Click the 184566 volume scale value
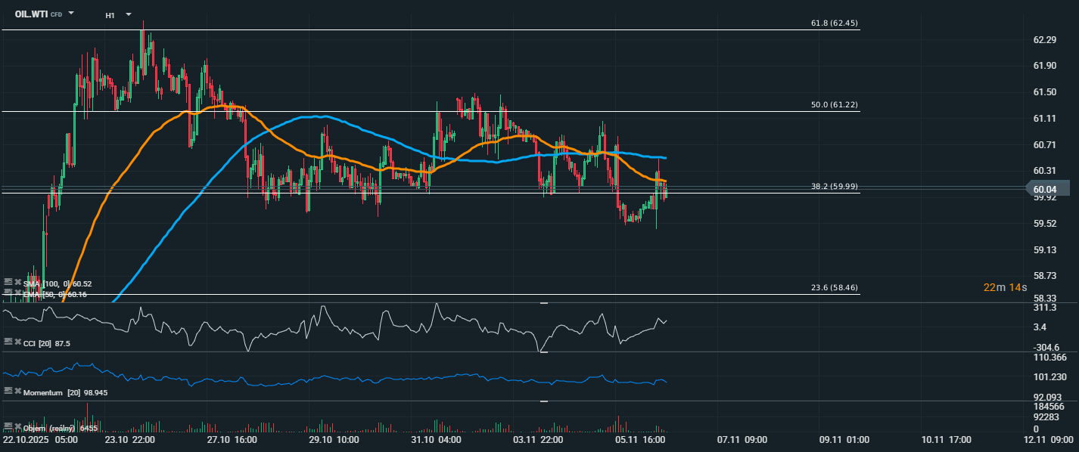 1047,407
